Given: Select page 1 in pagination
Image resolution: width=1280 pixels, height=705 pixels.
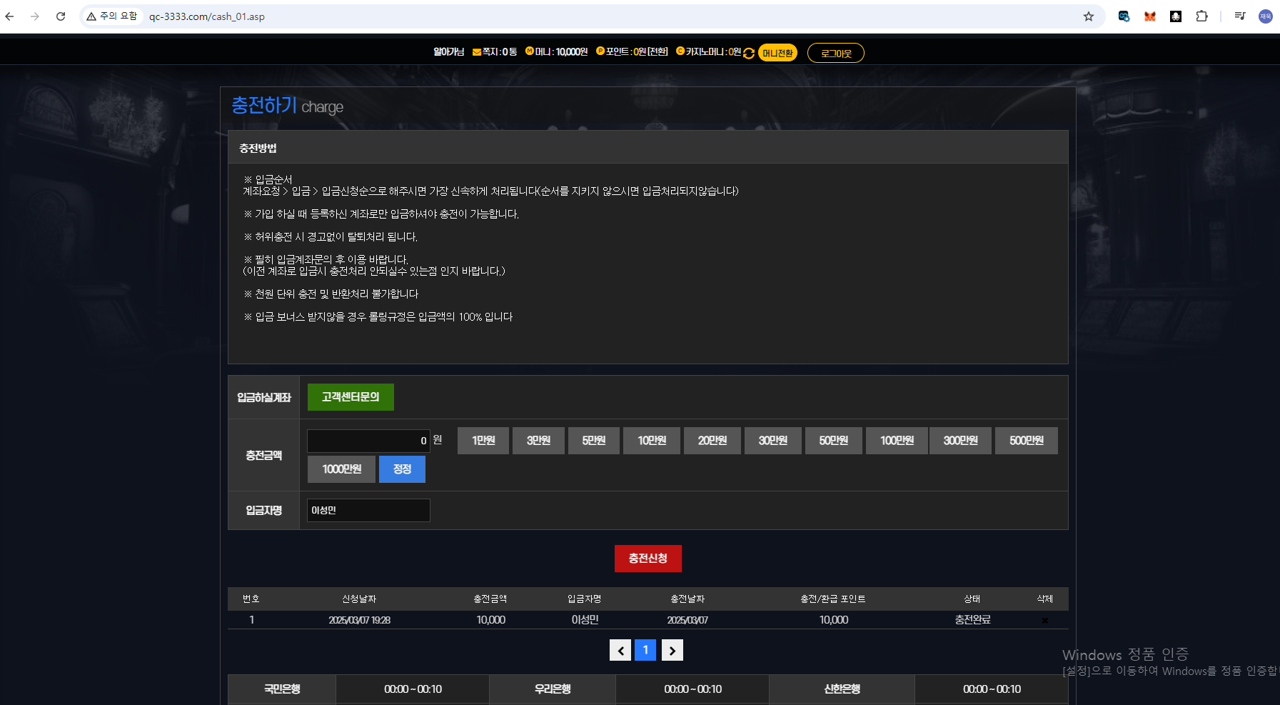Looking at the screenshot, I should point(645,650).
